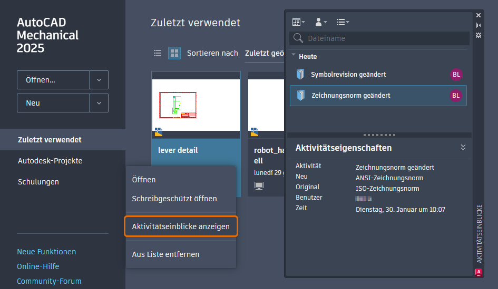Click the Dateiname search field

coord(379,38)
